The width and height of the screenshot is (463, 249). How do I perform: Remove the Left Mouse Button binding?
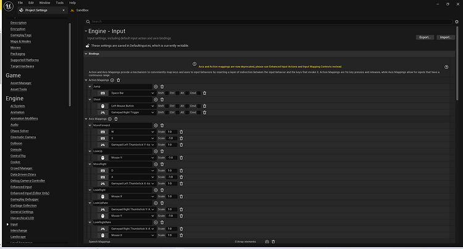[204, 106]
